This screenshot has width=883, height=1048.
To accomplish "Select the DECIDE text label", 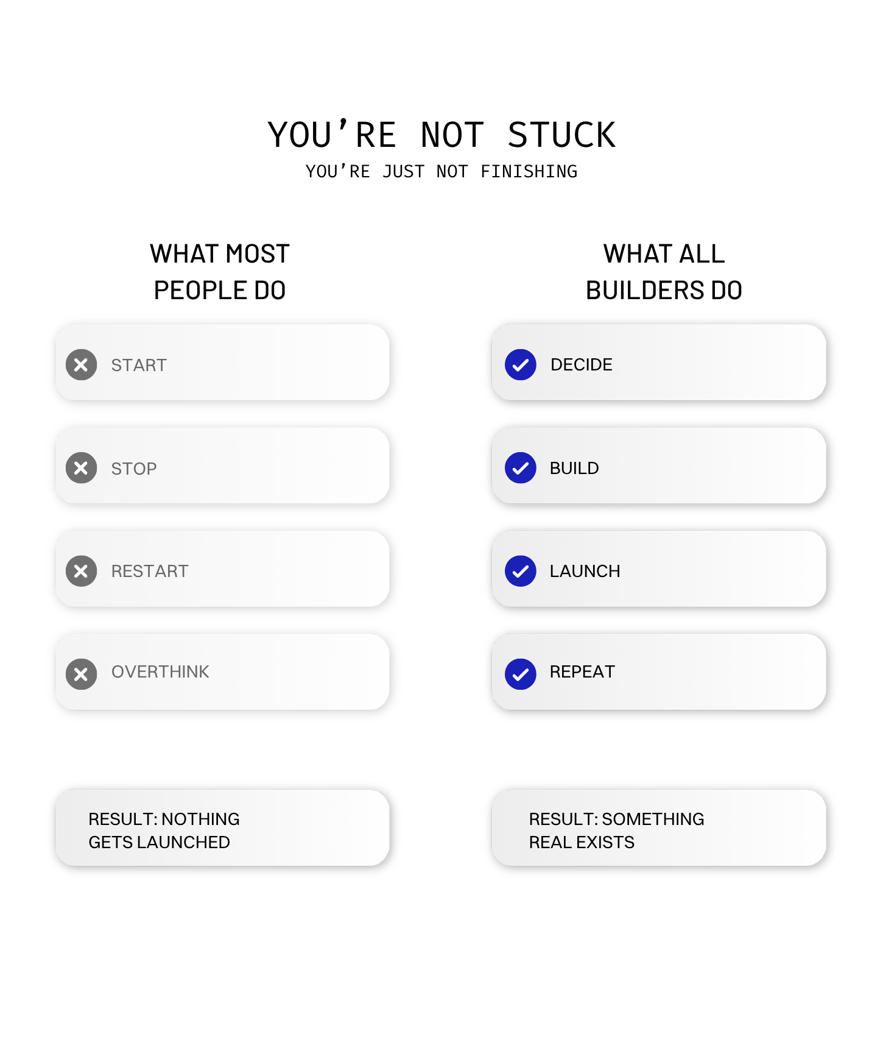I will 582,364.
